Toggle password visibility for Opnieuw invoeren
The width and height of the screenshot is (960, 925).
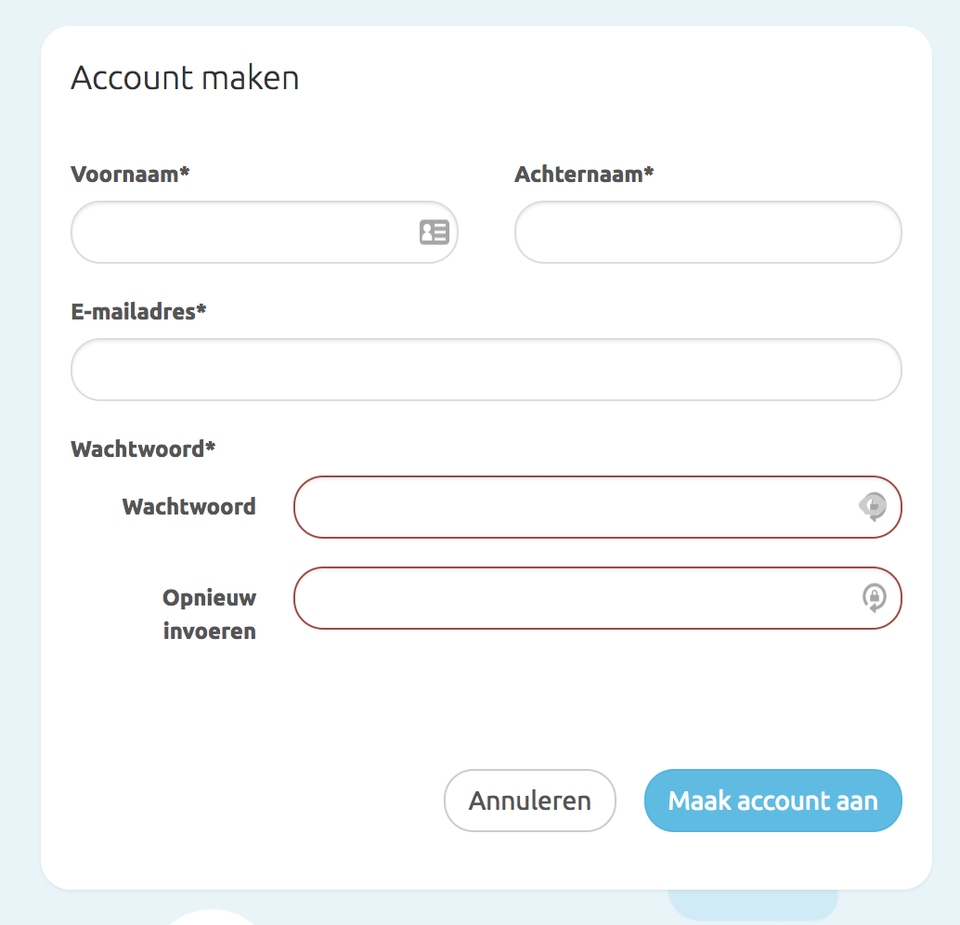[x=874, y=598]
